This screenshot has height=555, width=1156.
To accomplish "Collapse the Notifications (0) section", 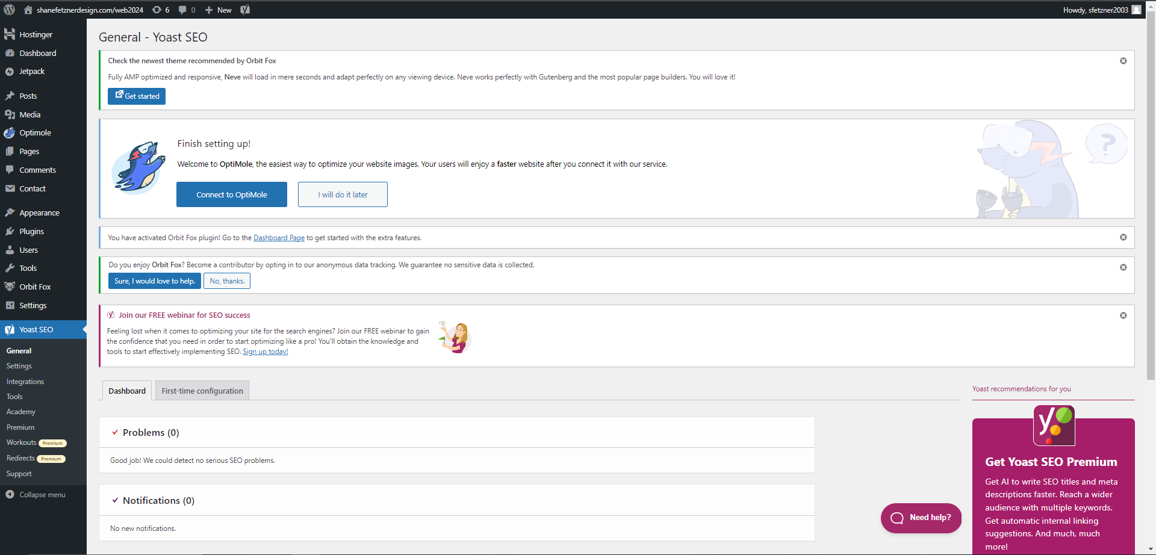I will coord(115,501).
